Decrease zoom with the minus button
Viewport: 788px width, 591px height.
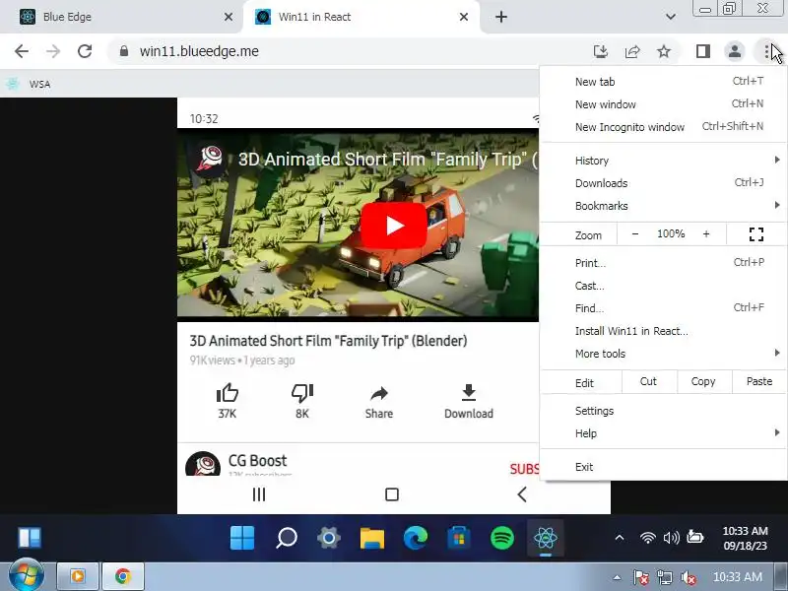tap(634, 234)
